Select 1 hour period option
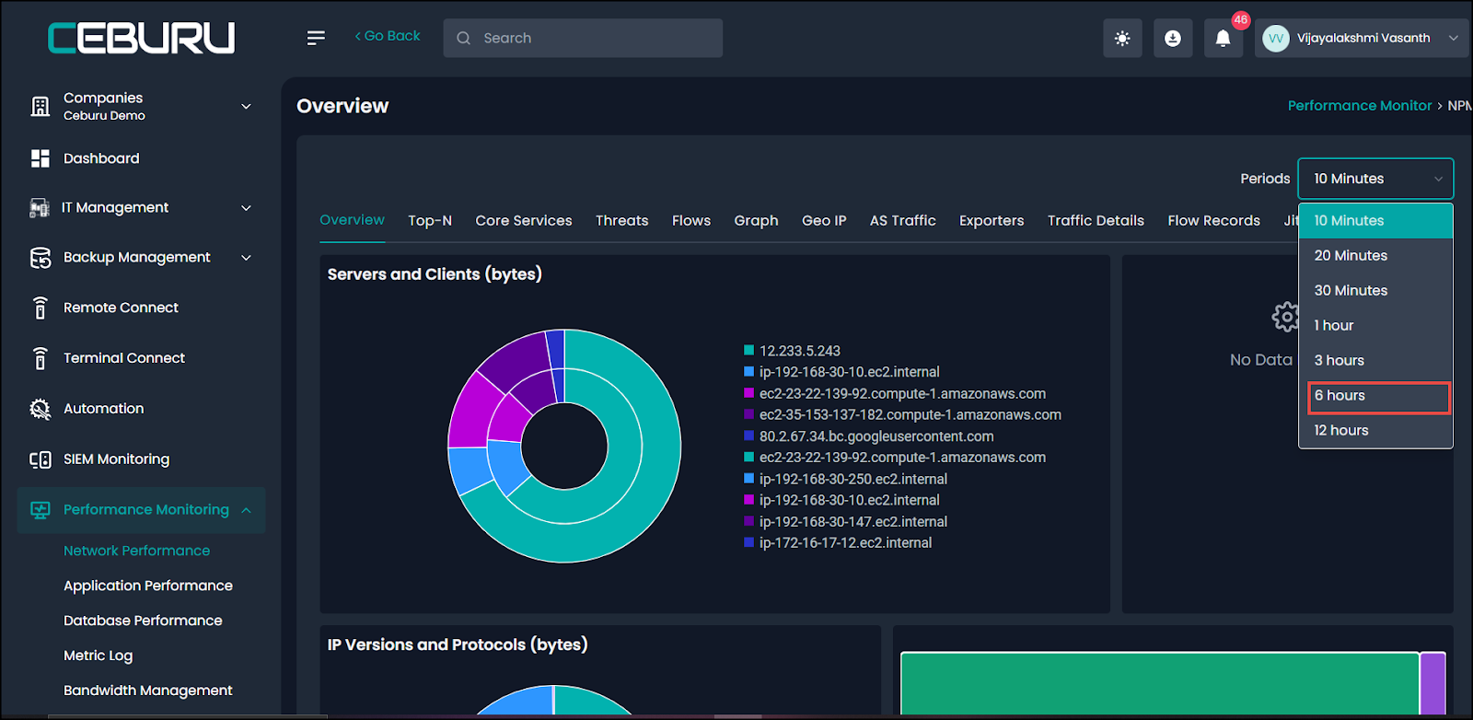The height and width of the screenshot is (720, 1473). coord(1375,326)
